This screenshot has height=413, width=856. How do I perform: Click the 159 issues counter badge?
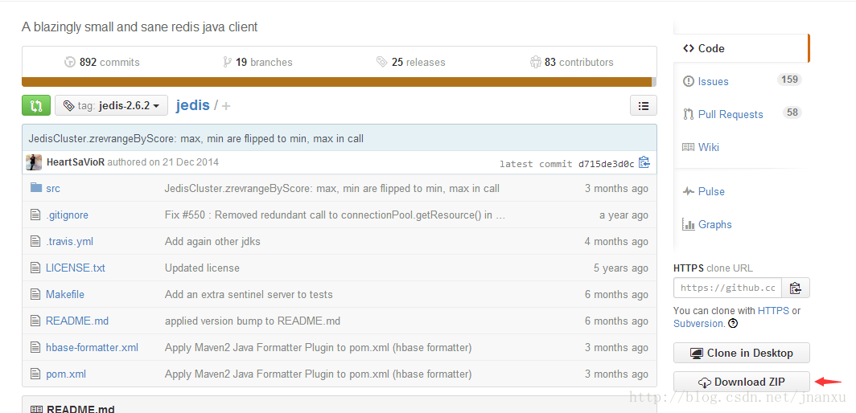pyautogui.click(x=789, y=80)
